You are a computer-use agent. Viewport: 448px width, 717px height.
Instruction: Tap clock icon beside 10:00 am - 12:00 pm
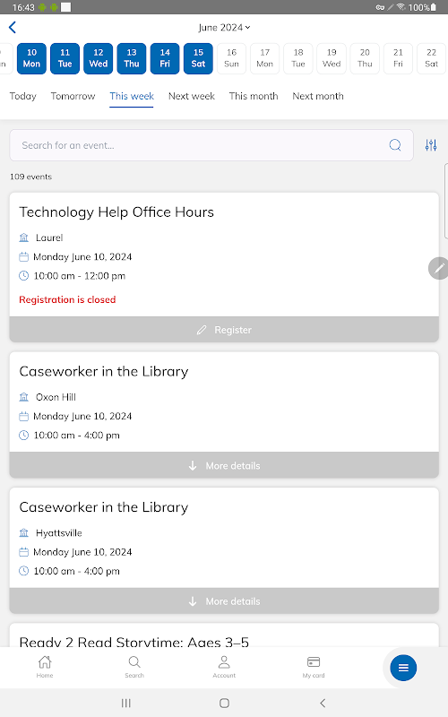[x=24, y=276]
